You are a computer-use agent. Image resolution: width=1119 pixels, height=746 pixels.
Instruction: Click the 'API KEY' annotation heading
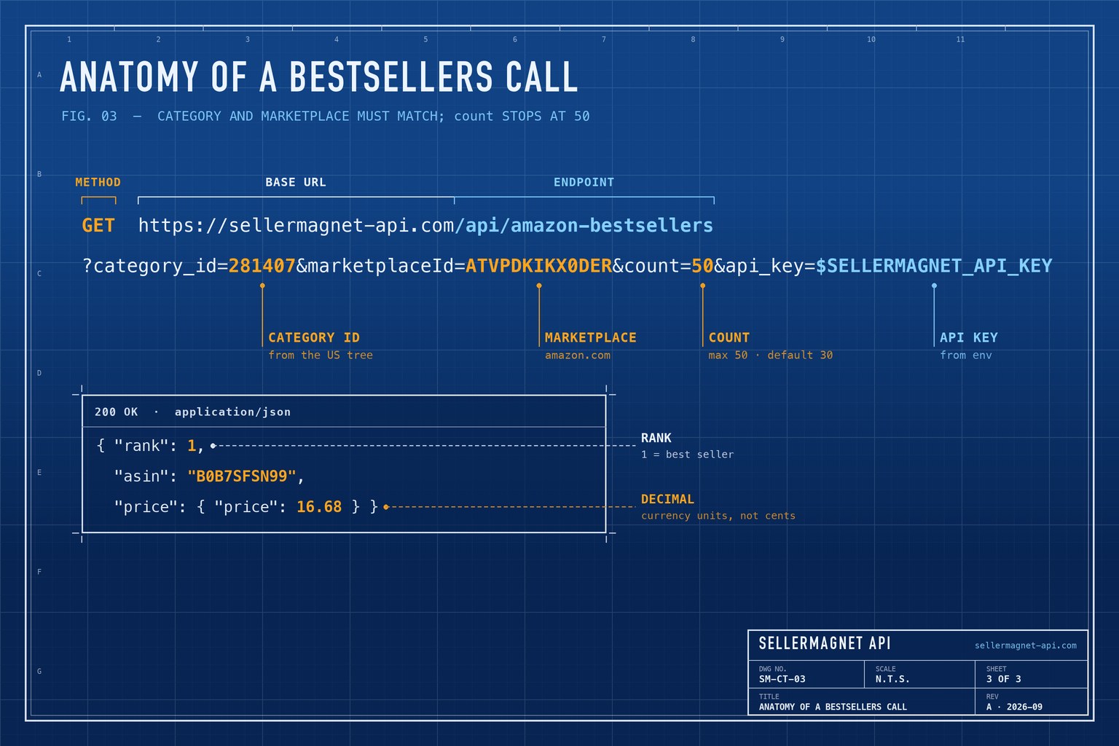coord(969,337)
